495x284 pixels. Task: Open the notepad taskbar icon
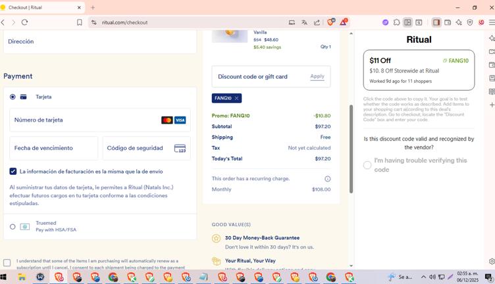point(203,277)
